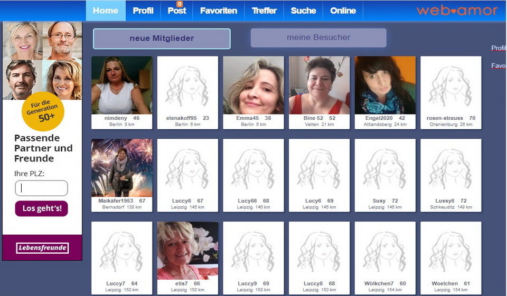Open the Treffer page
507x296 pixels.
[x=264, y=11]
